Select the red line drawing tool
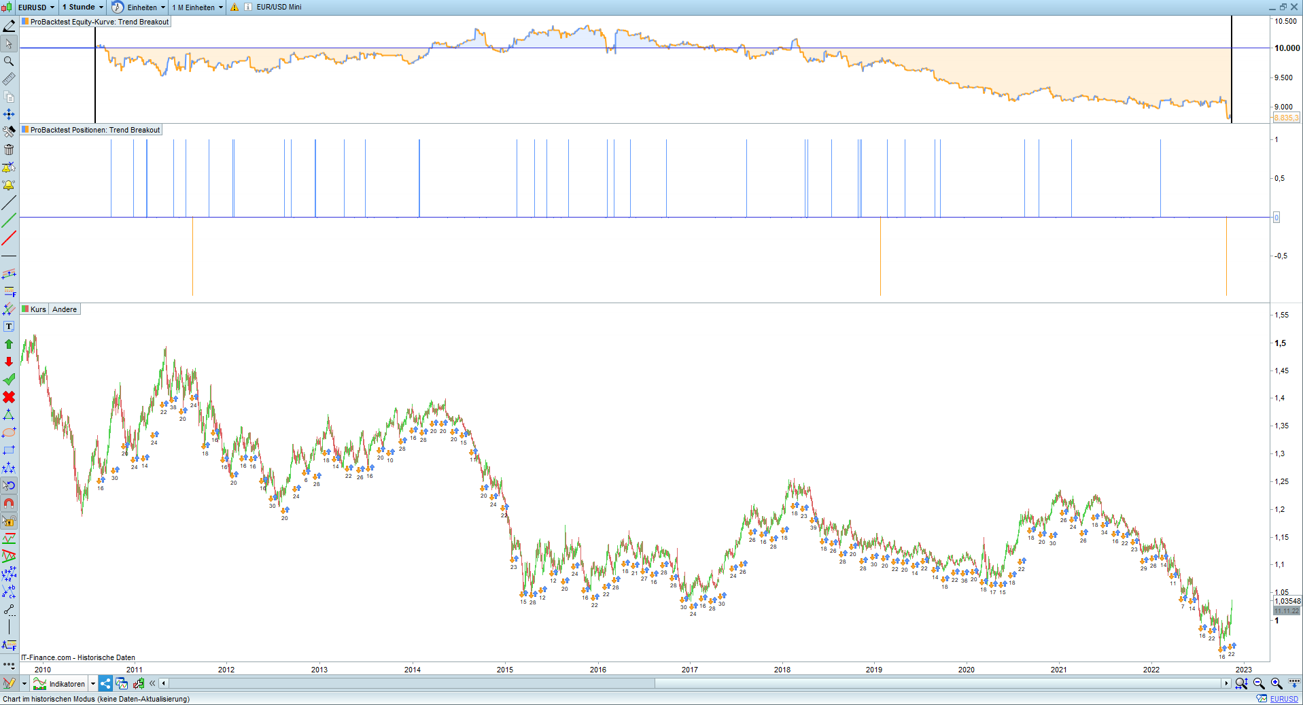This screenshot has width=1303, height=705. tap(9, 238)
